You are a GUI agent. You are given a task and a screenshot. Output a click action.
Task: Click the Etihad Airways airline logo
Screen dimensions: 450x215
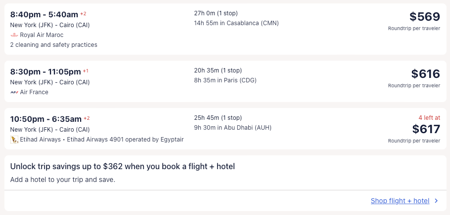[14, 140]
